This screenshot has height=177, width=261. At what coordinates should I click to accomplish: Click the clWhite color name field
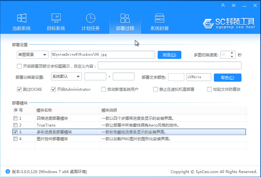click(x=199, y=77)
